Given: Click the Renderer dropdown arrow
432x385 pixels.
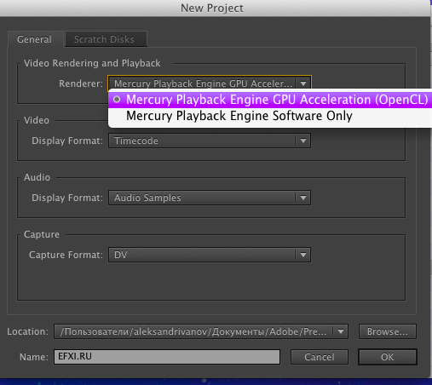Looking at the screenshot, I should tap(303, 83).
